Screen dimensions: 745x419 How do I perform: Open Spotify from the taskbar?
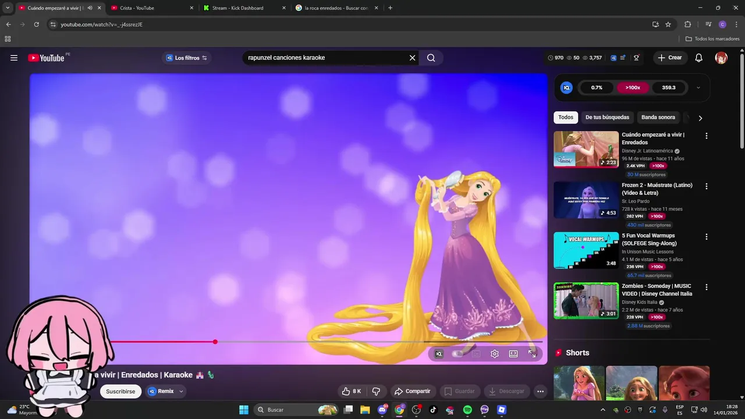467,410
